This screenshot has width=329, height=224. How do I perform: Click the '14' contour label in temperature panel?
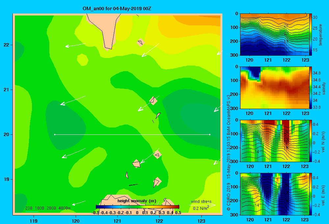(x=256, y=45)
